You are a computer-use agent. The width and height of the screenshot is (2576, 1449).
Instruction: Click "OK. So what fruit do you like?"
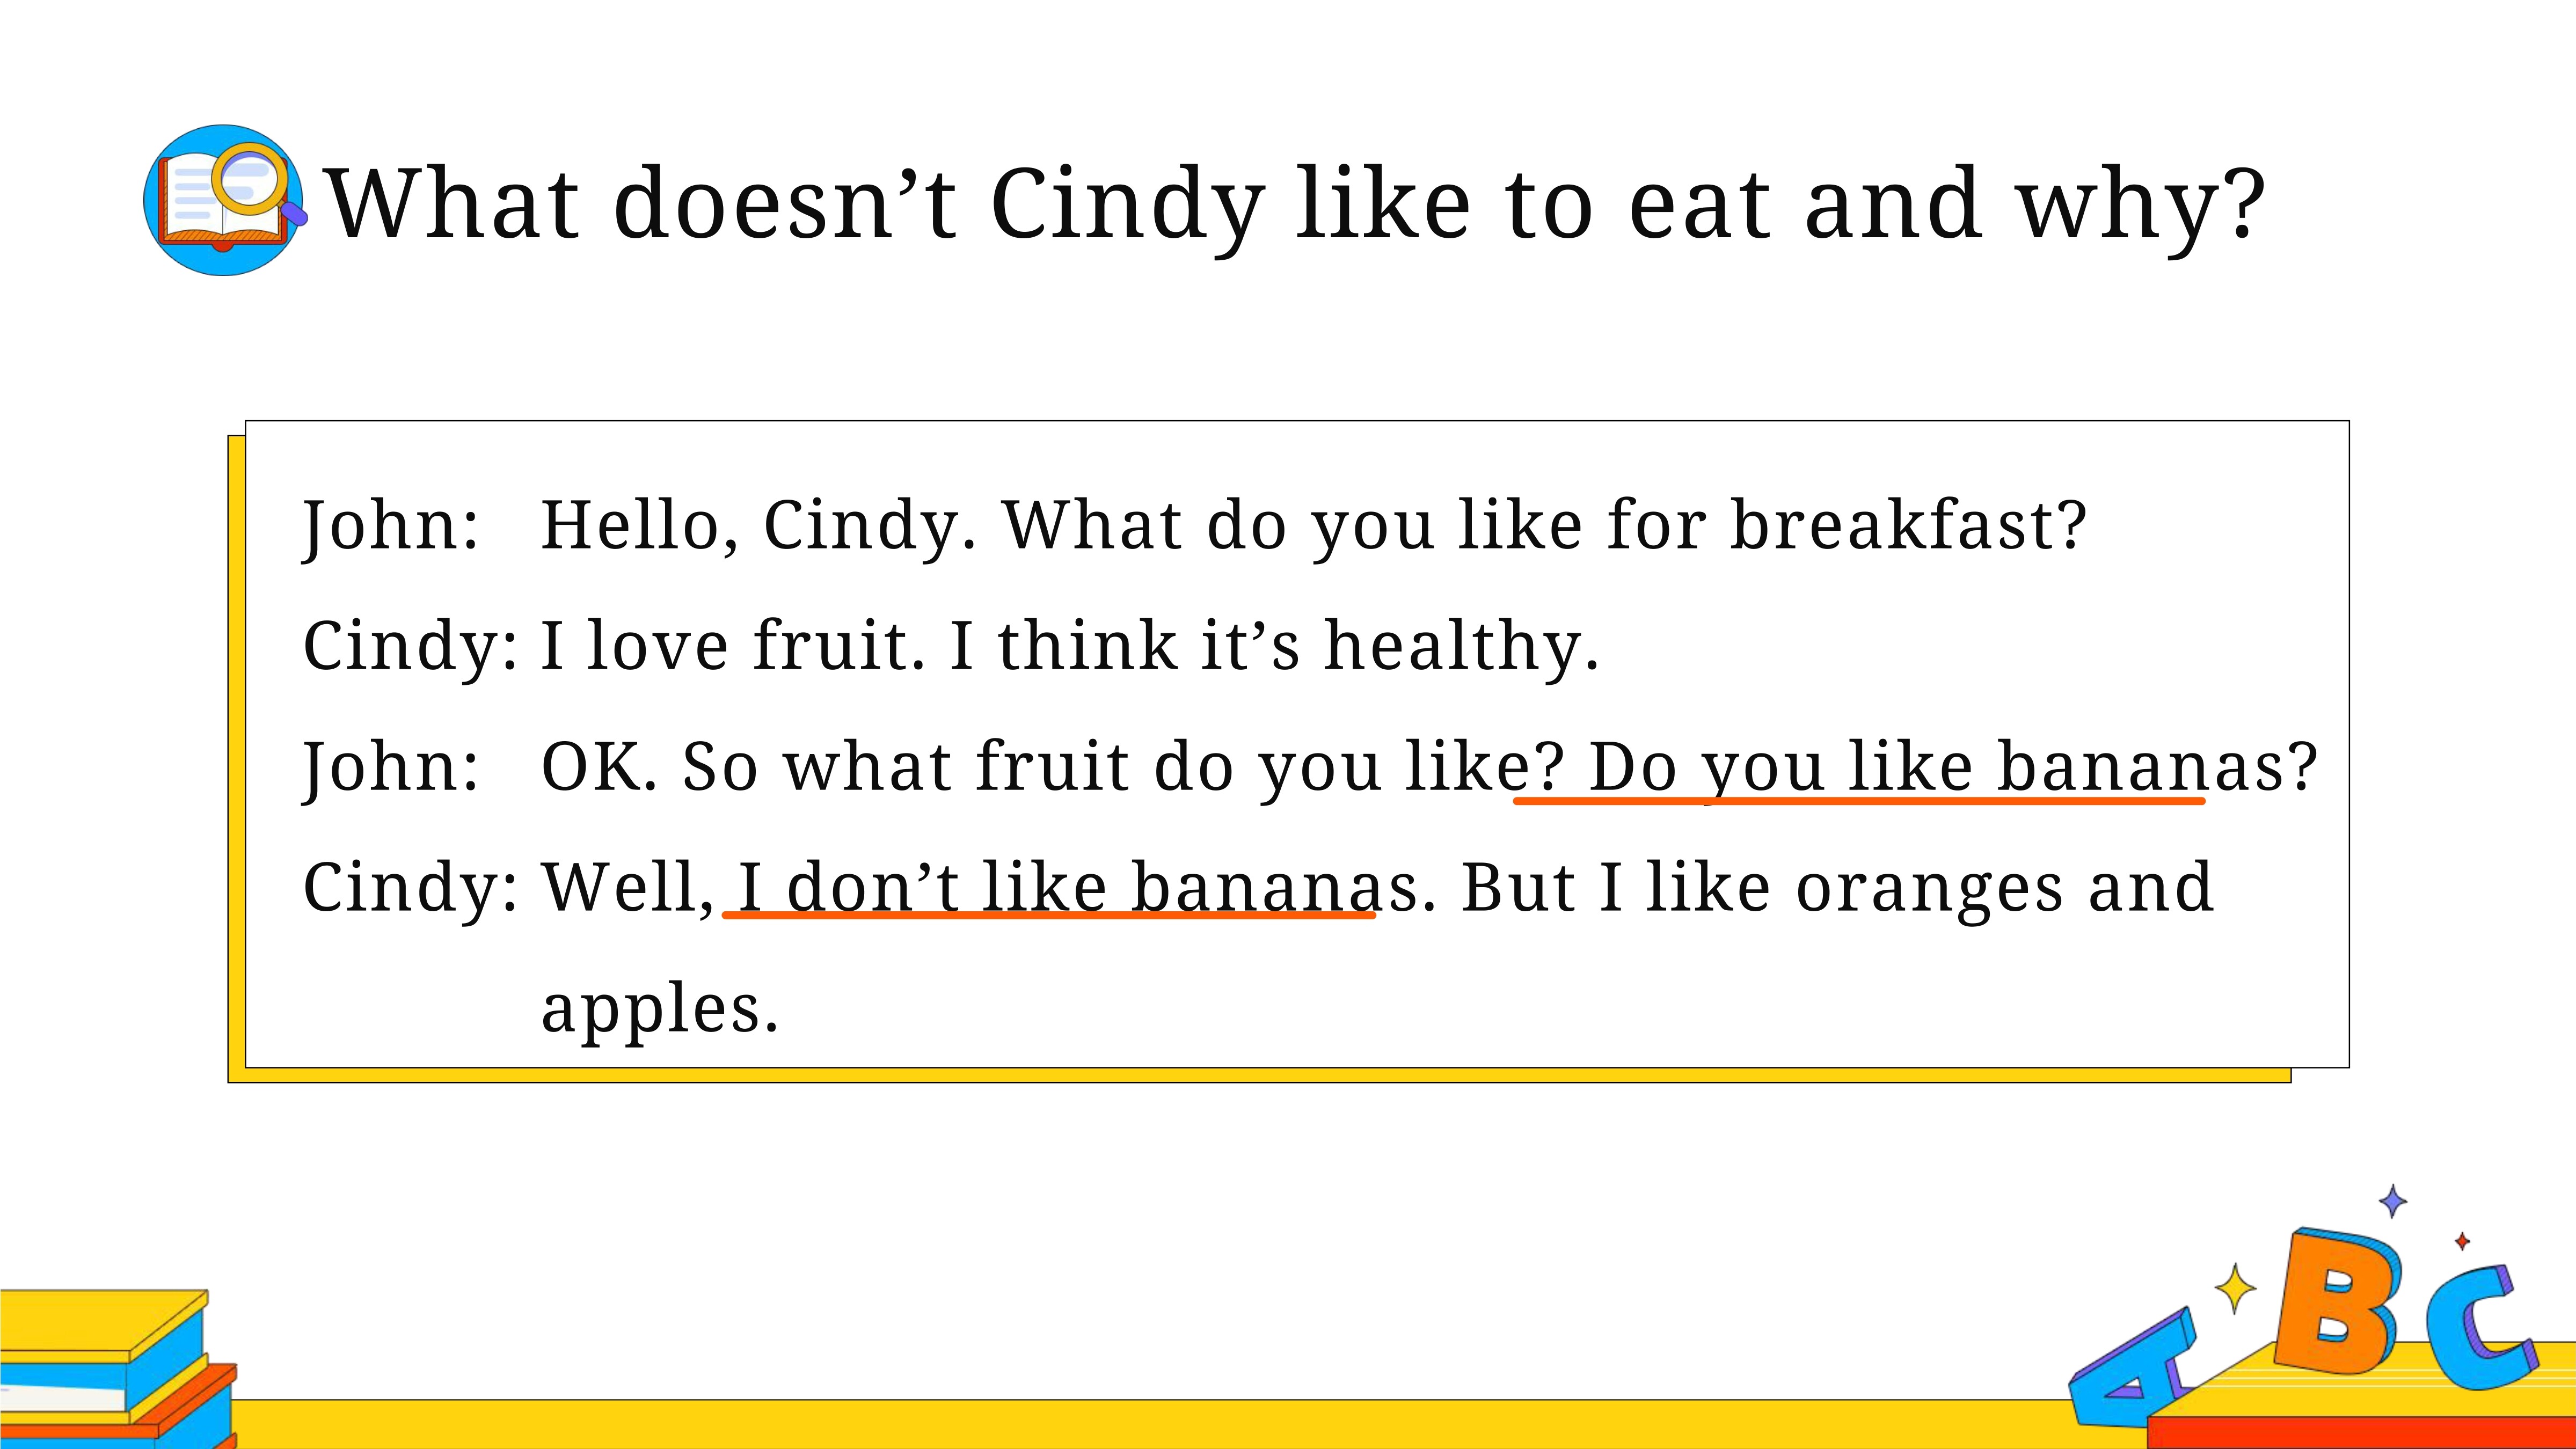[x=1052, y=768]
